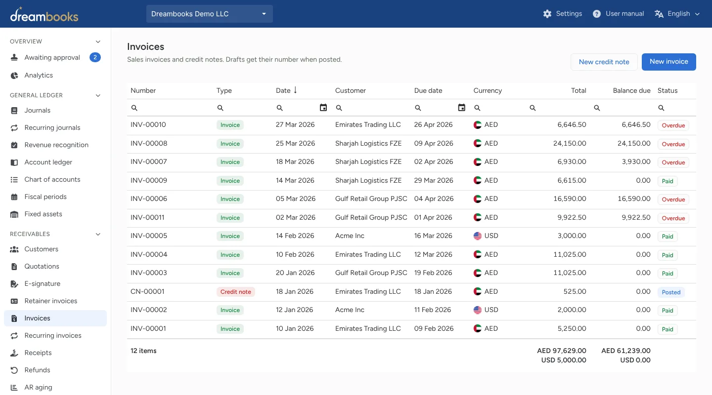Click the AR aging chart icon
712x395 pixels.
click(14, 388)
